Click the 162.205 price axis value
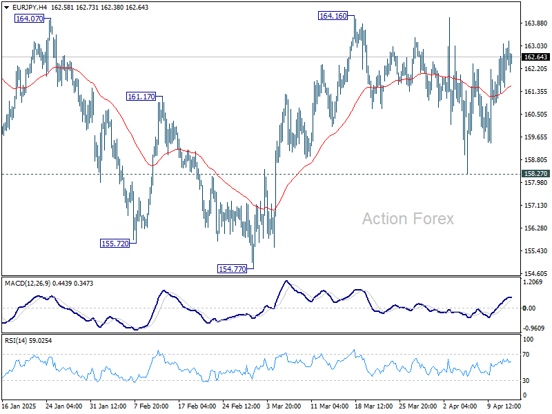Image resolution: width=552 pixels, height=414 pixels. tap(536, 68)
